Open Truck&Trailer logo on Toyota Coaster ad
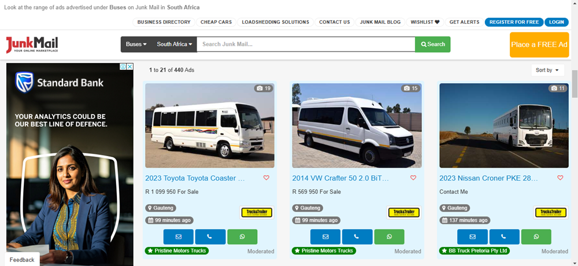Image resolution: width=578 pixels, height=266 pixels. [257, 212]
